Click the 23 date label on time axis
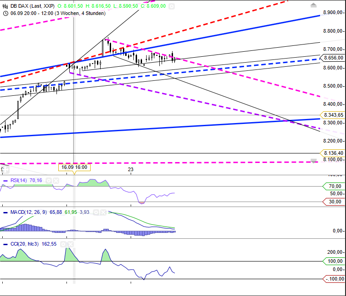 [131, 169]
